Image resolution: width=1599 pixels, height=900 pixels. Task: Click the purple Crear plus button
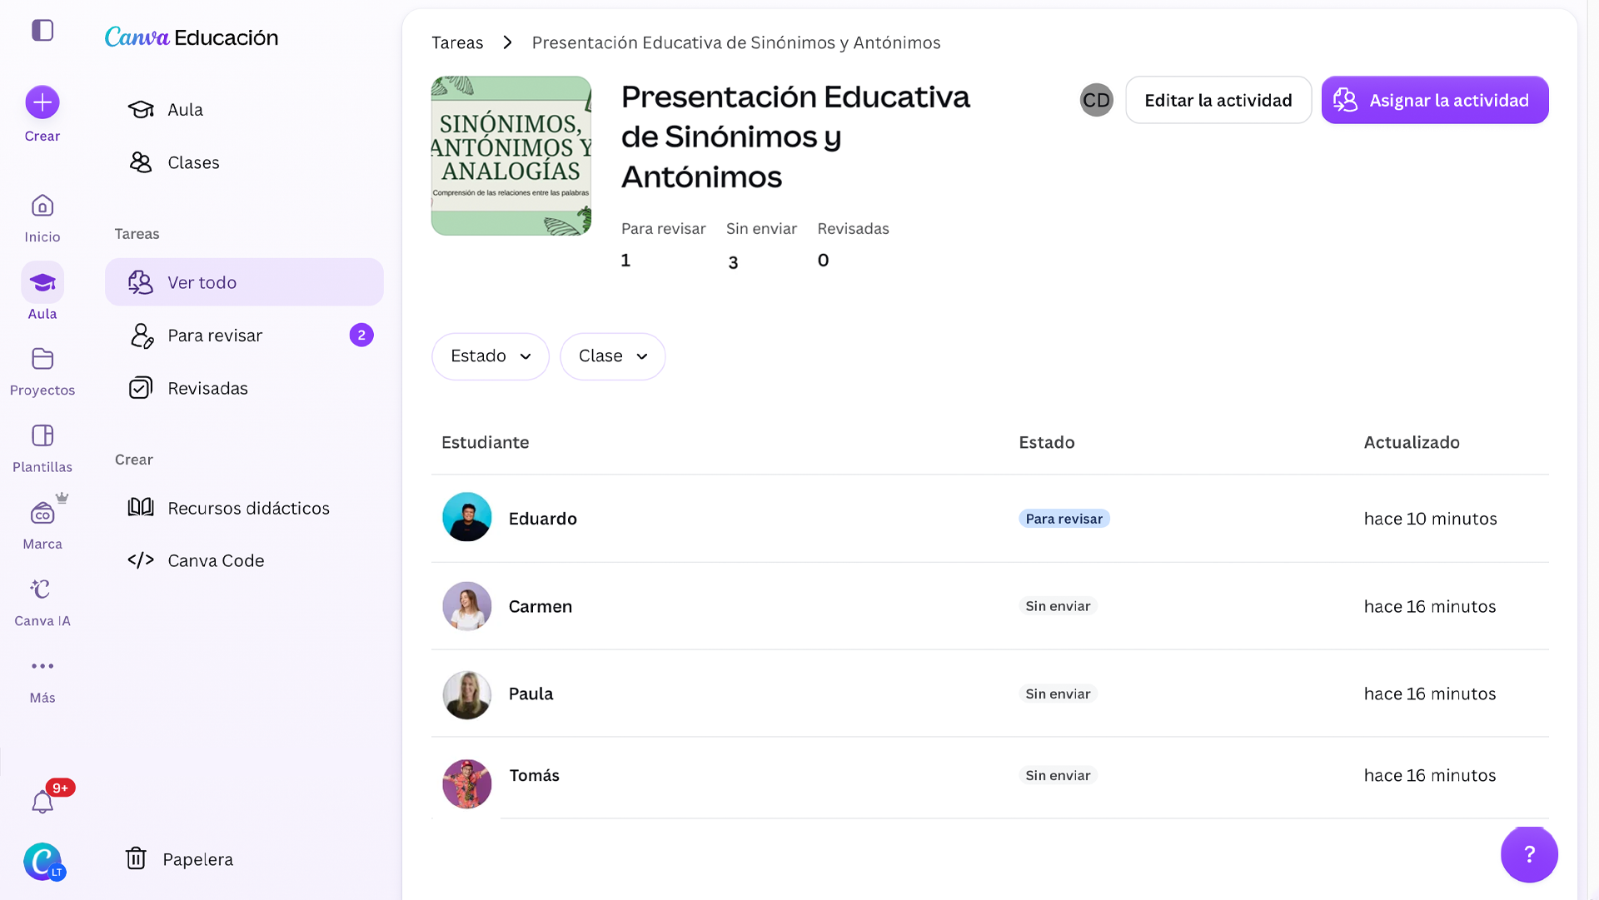[42, 102]
